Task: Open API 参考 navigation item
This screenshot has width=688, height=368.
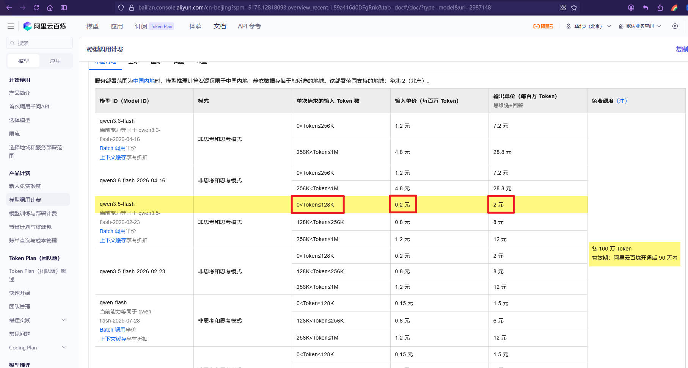Action: point(249,26)
